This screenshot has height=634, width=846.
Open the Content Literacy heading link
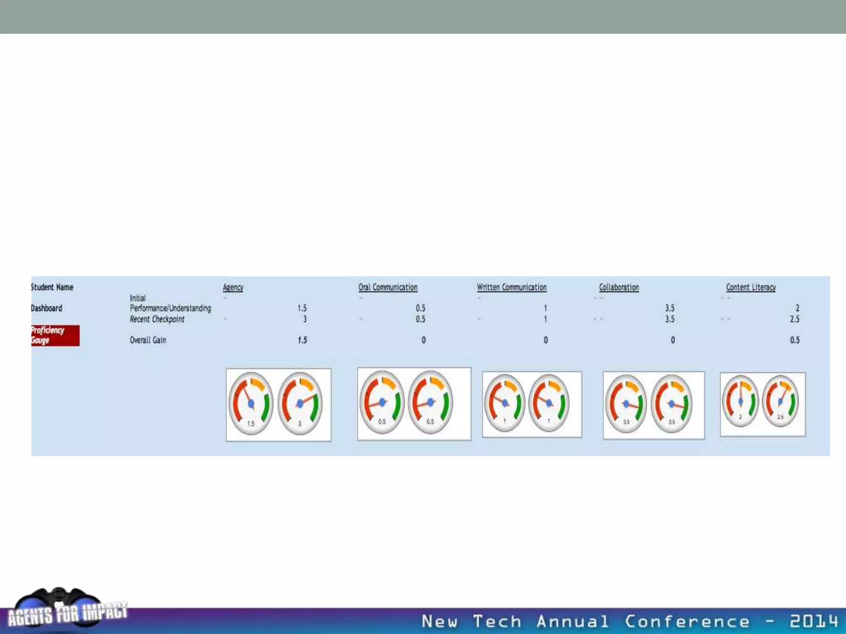751,287
